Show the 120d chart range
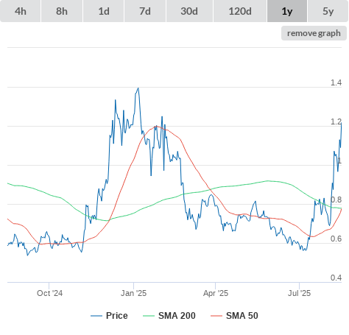Image resolution: width=349 pixels, height=335 pixels. (x=240, y=11)
